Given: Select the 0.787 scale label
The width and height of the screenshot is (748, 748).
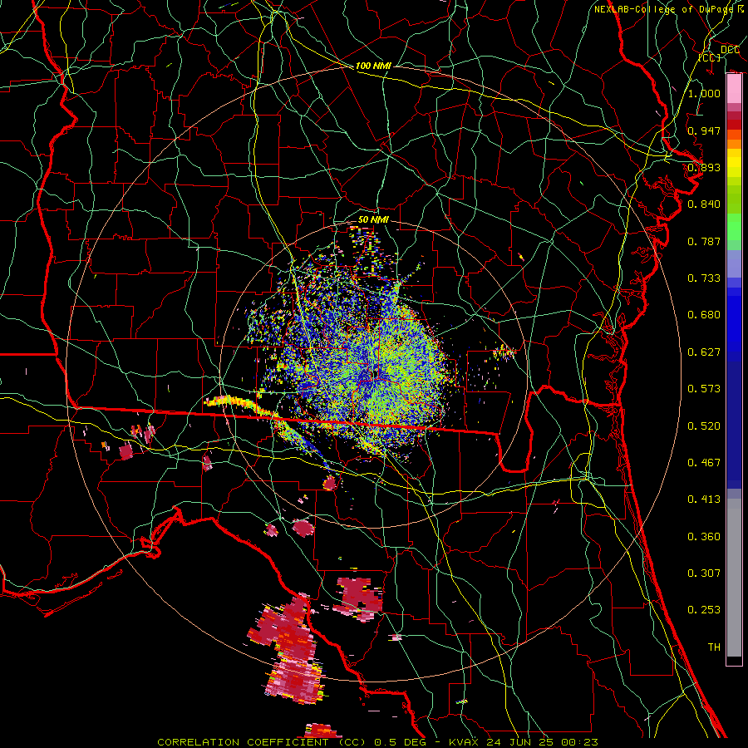Looking at the screenshot, I should point(704,241).
